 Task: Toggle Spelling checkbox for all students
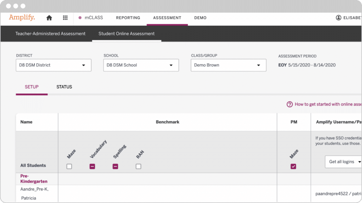click(115, 166)
